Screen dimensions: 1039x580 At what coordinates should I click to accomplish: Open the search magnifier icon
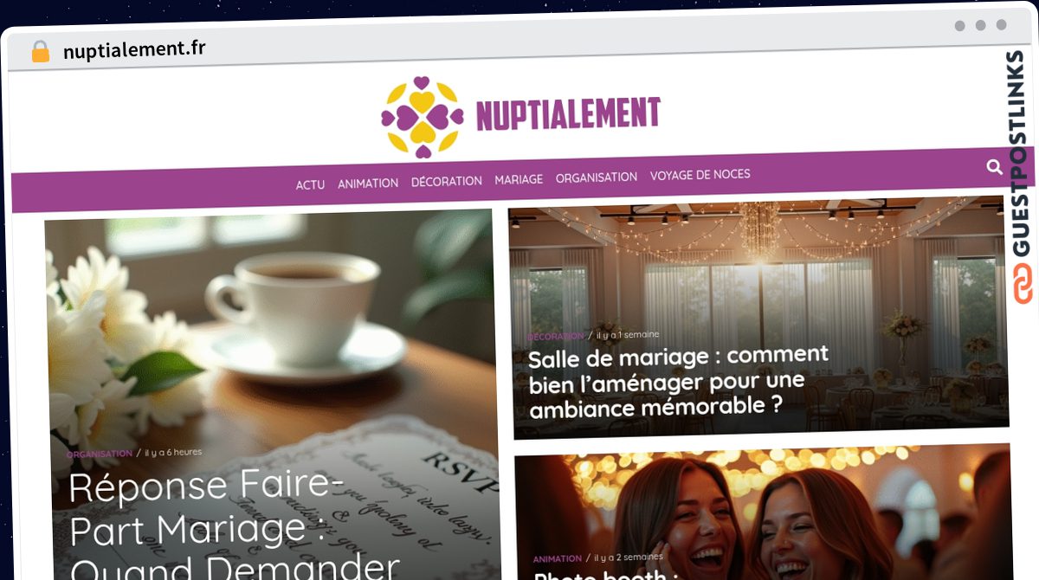994,167
